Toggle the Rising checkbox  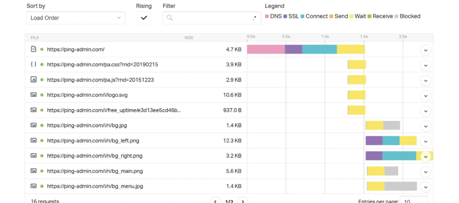point(144,18)
